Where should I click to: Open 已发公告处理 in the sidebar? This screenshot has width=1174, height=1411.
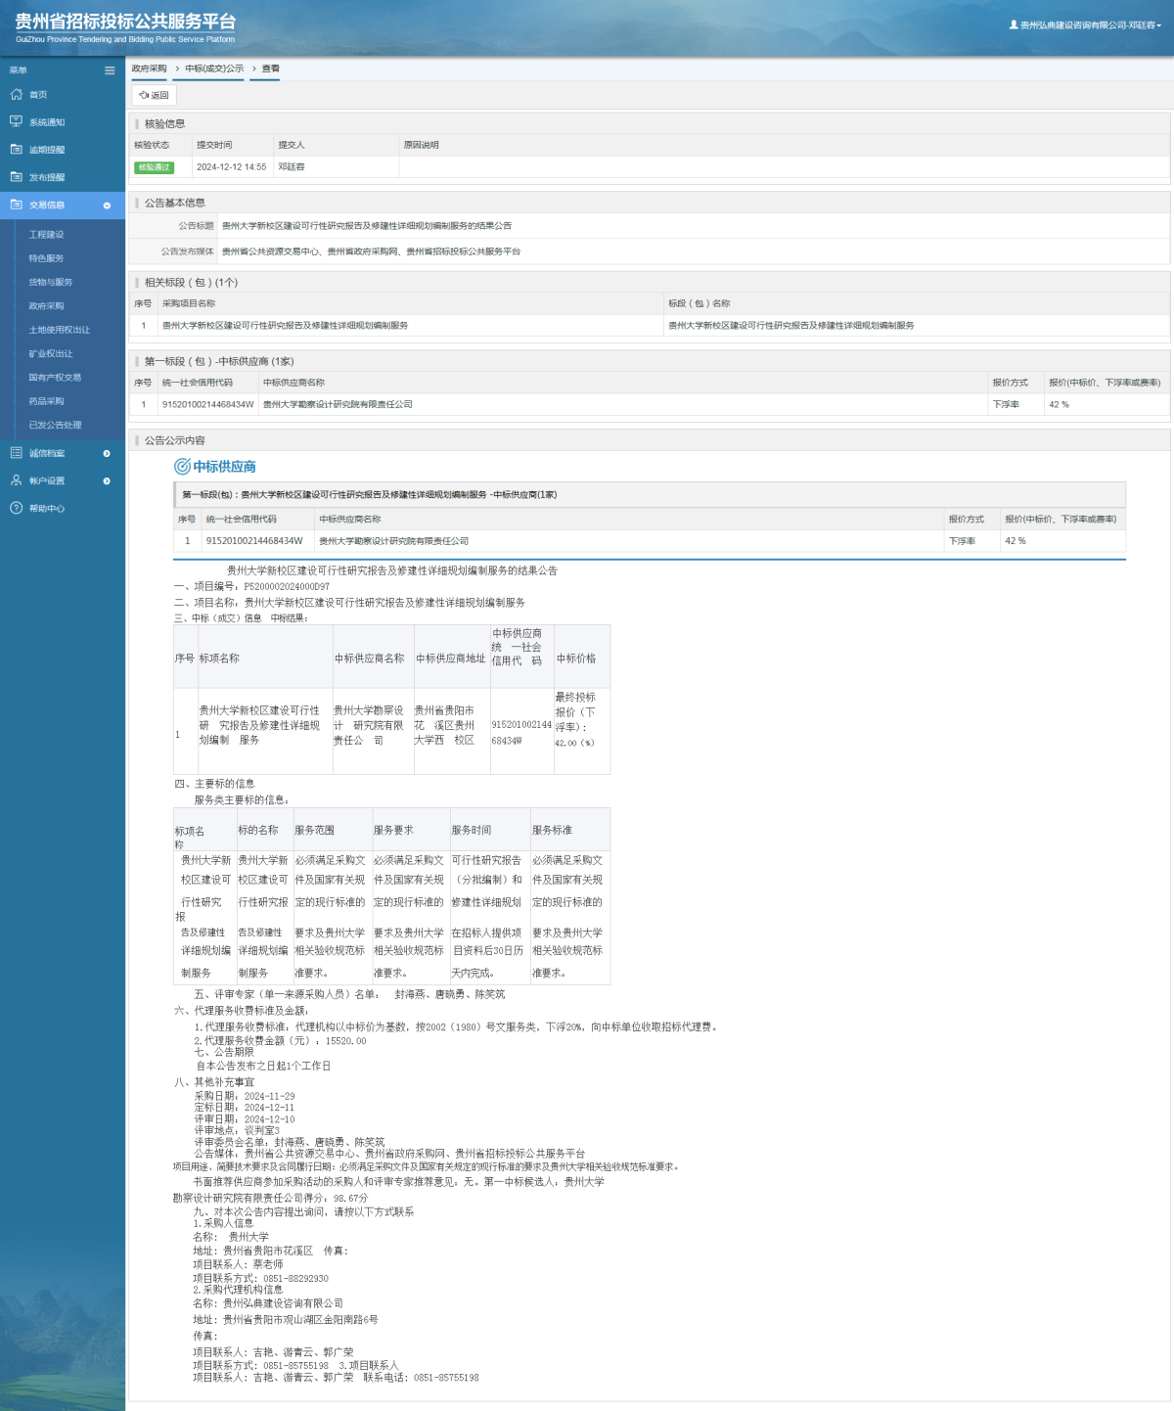(55, 425)
